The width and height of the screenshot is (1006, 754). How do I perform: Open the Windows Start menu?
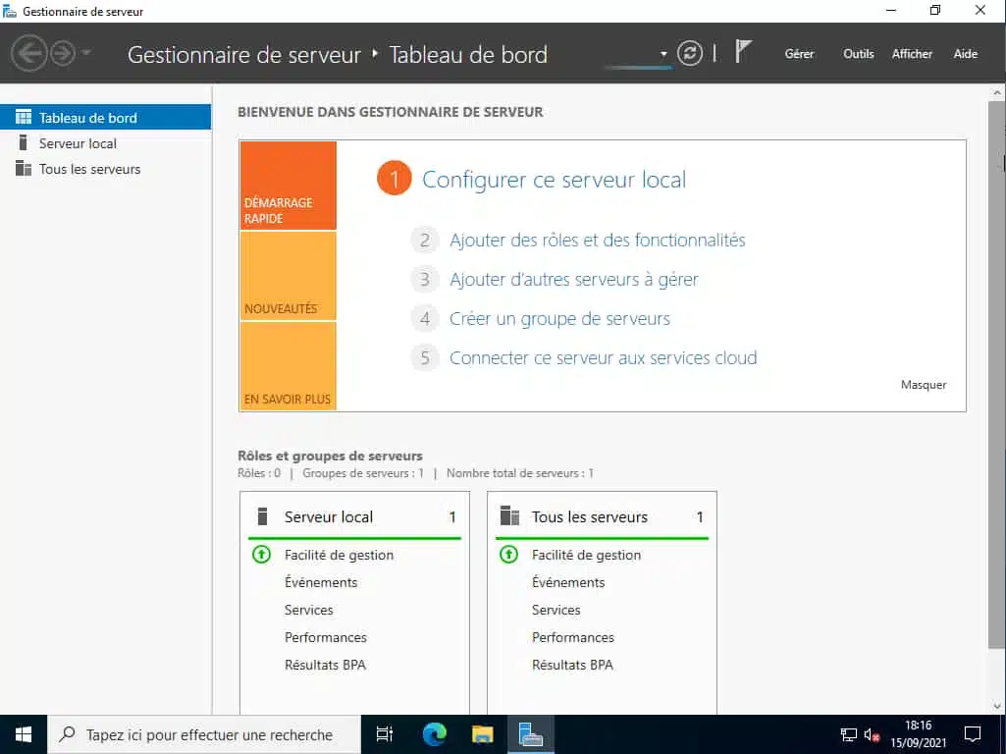(x=24, y=734)
